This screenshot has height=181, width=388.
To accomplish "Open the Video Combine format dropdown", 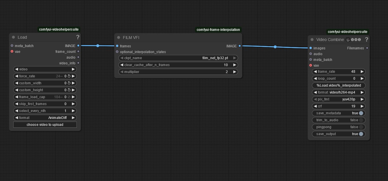I will pyautogui.click(x=339, y=92).
